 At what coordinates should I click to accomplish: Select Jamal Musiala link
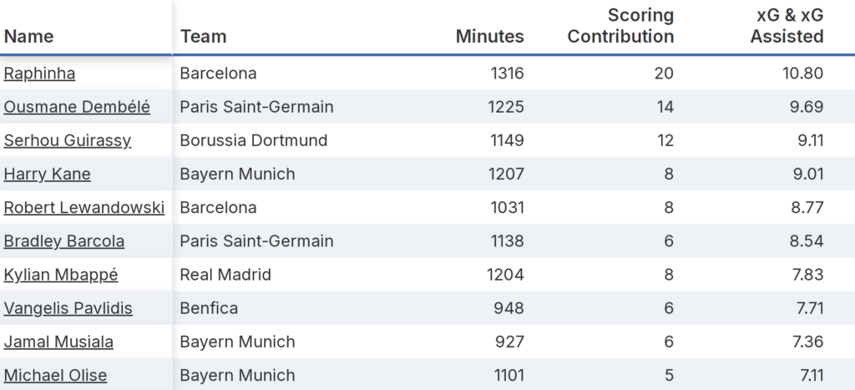point(58,342)
